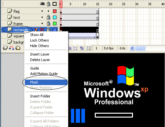
Task: Click the horizontal timeline scrollbar thumb
Action: [140, 48]
